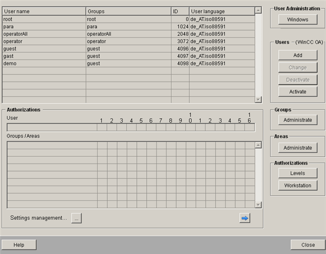Close the user administration panel
Viewport: 326px width, 254px height.
click(x=308, y=245)
